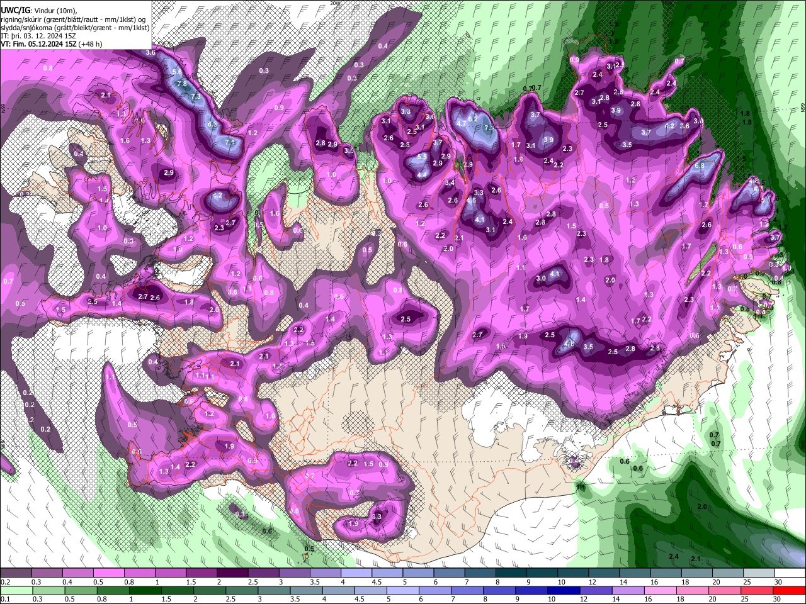Click the palest green bottom-row swatch after 0.1
The height and width of the screenshot is (604, 806).
(16, 590)
